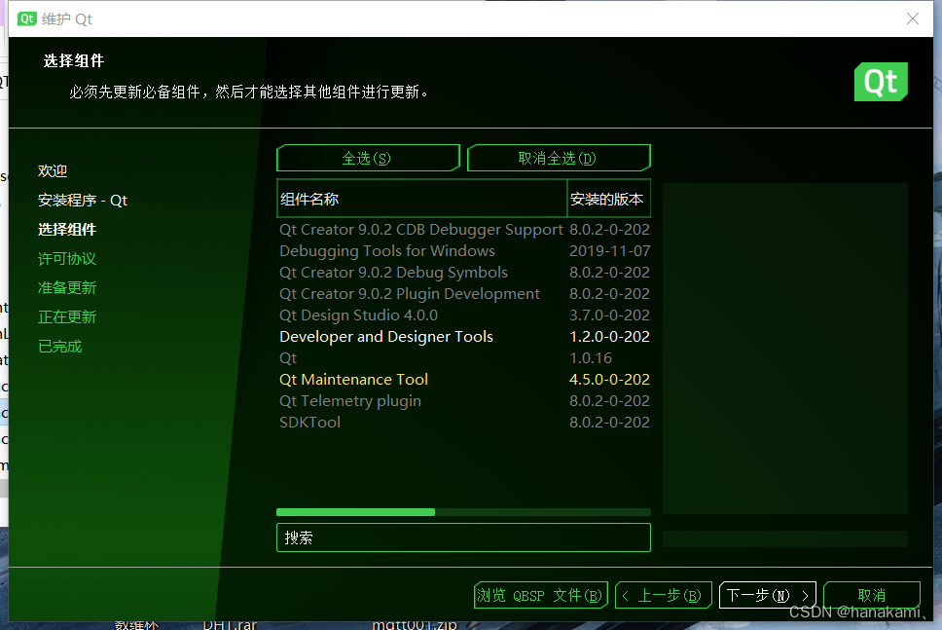Select the Qt component row
The width and height of the screenshot is (942, 630).
[x=463, y=358]
